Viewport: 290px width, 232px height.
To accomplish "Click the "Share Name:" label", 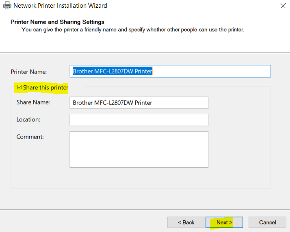I will pos(33,102).
